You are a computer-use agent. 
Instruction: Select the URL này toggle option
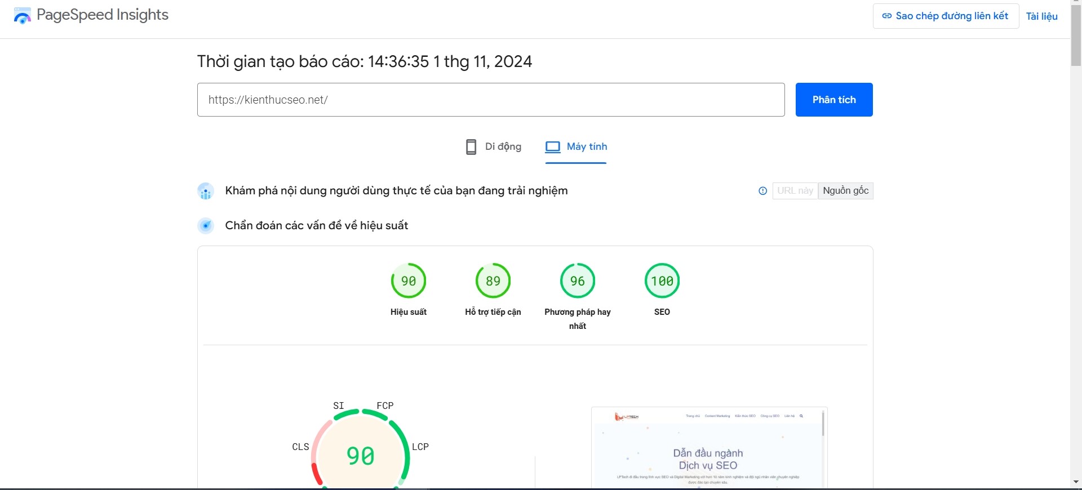(x=795, y=191)
